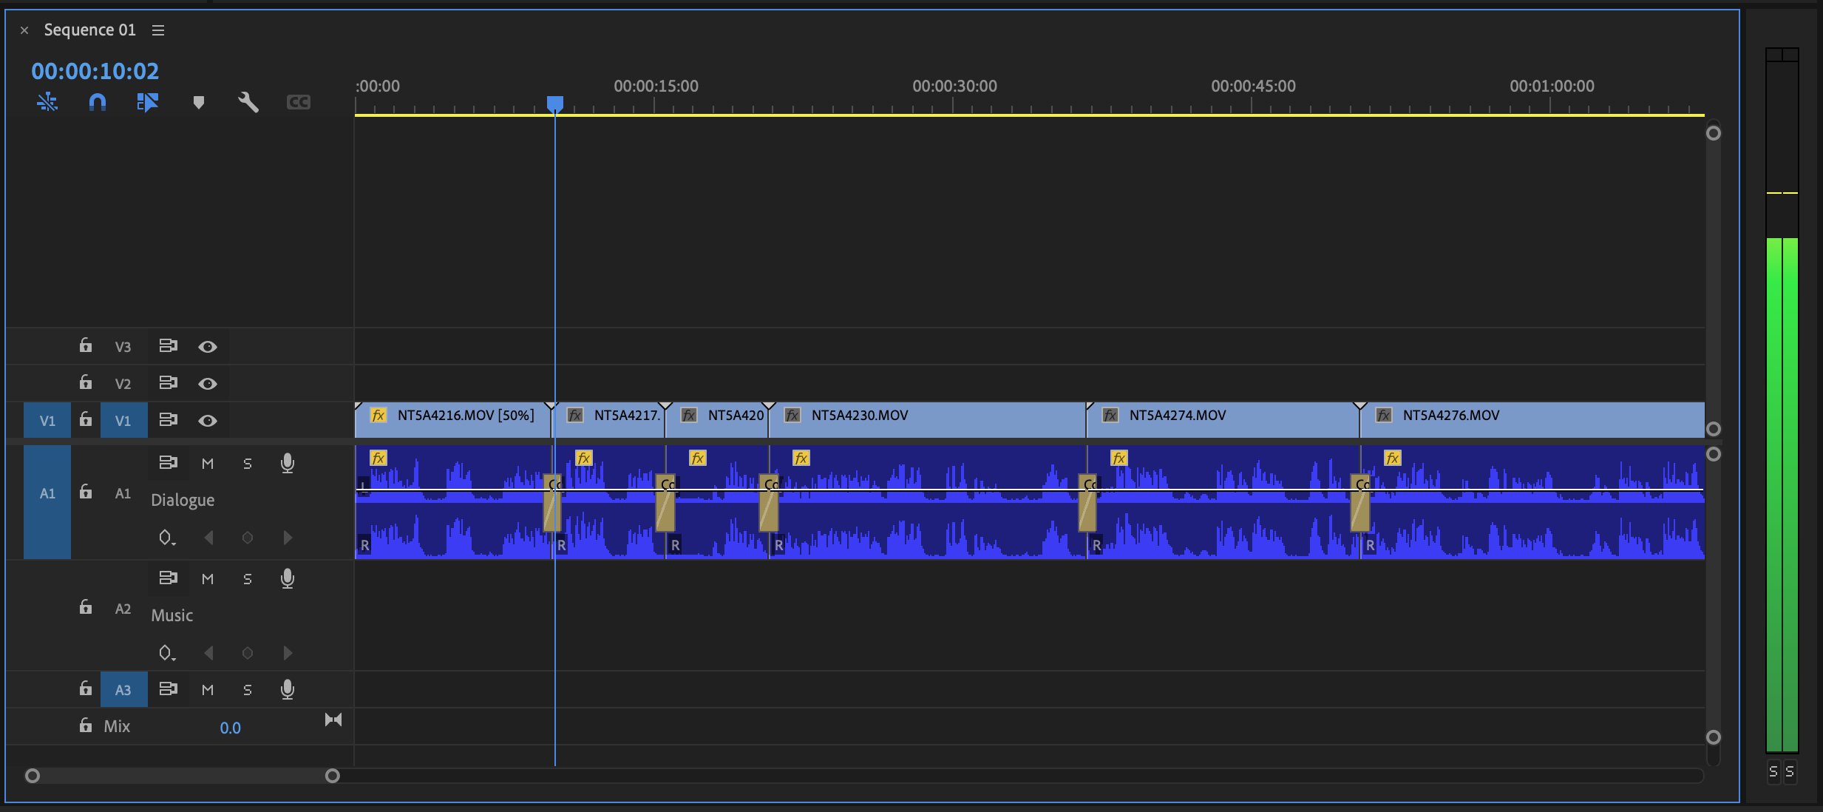
Task: Open Sequence 01 panel menu
Action: 158,30
